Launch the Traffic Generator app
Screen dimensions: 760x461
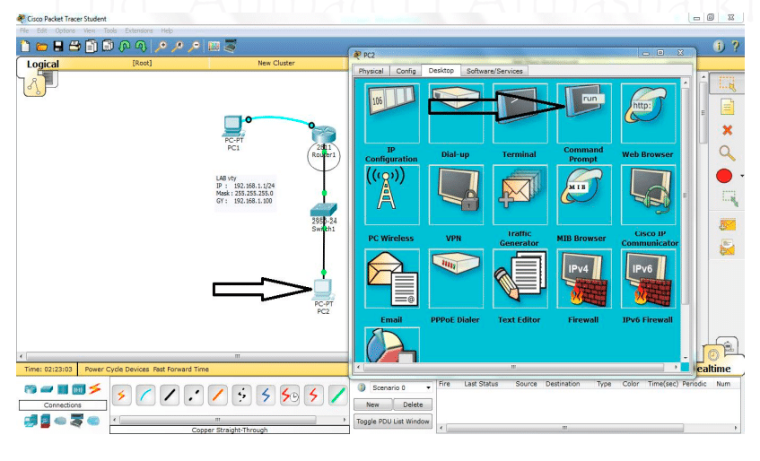click(x=520, y=195)
